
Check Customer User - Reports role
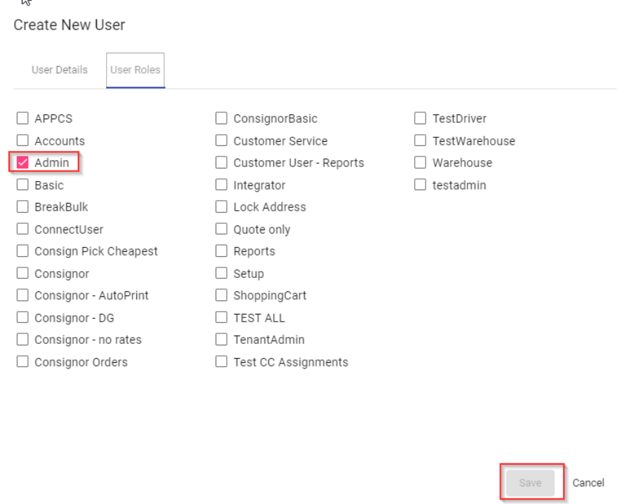222,163
